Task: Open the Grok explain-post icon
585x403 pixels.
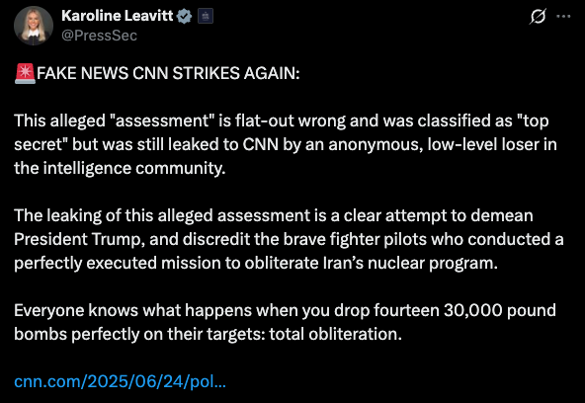Action: click(538, 17)
